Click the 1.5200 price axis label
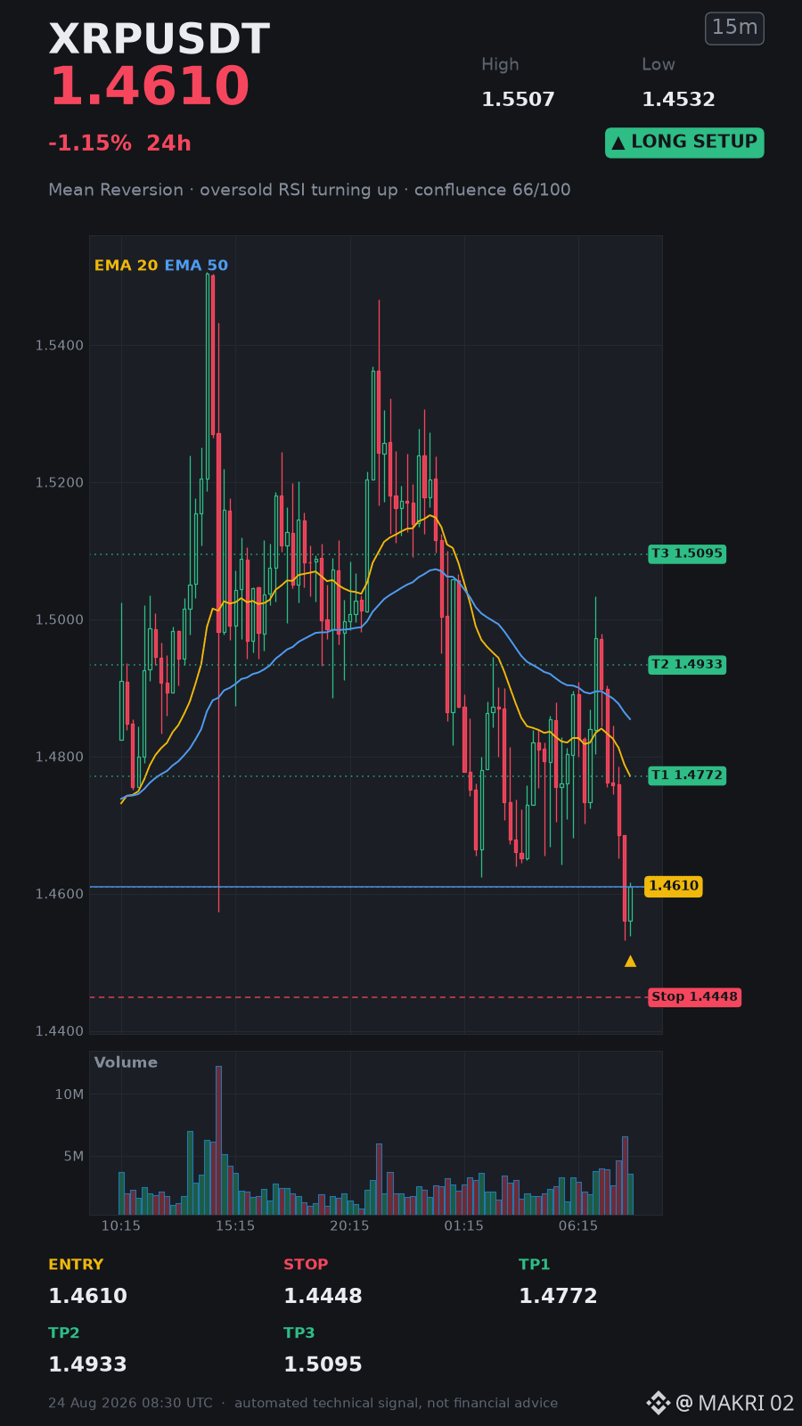The width and height of the screenshot is (802, 1426). pyautogui.click(x=60, y=483)
